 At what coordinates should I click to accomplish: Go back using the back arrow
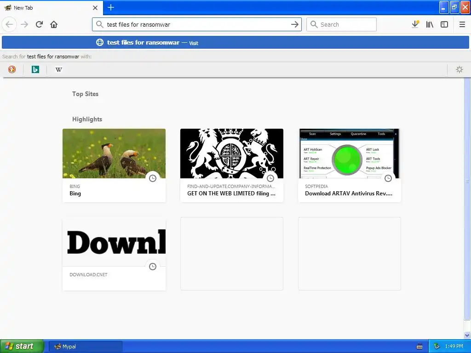point(9,24)
